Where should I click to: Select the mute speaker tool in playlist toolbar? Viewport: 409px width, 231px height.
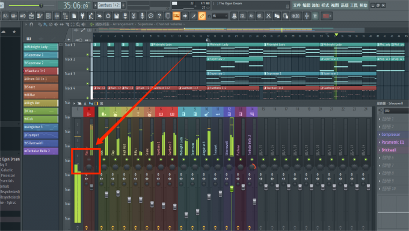point(56,24)
